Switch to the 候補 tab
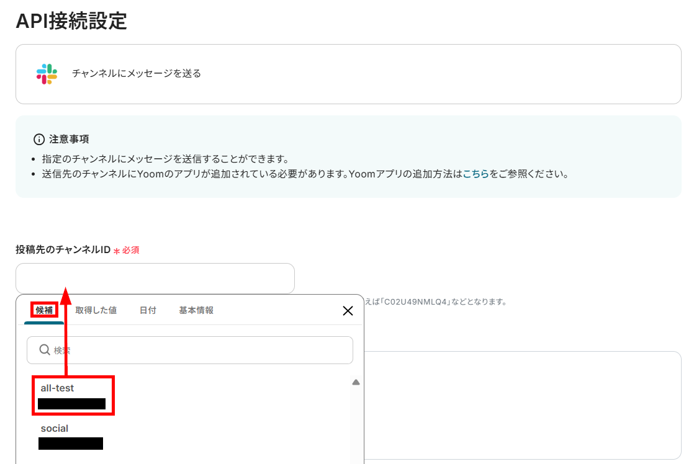 pyautogui.click(x=44, y=310)
